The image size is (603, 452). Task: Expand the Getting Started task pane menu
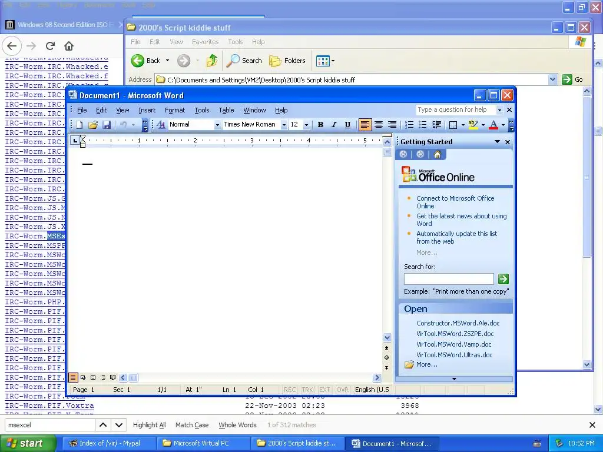point(497,142)
